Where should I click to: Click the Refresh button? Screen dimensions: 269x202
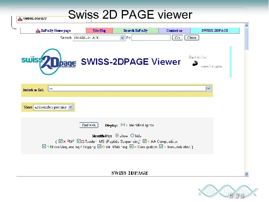pyautogui.click(x=89, y=125)
